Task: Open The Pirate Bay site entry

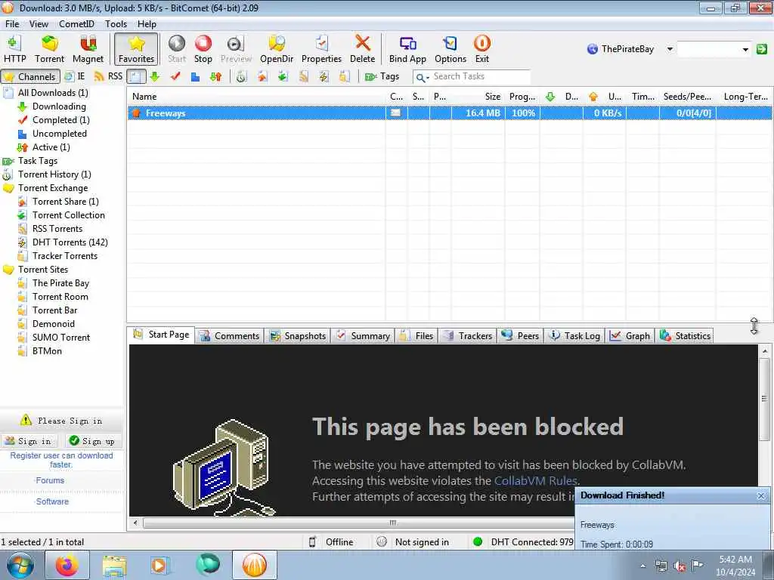Action: tap(60, 283)
